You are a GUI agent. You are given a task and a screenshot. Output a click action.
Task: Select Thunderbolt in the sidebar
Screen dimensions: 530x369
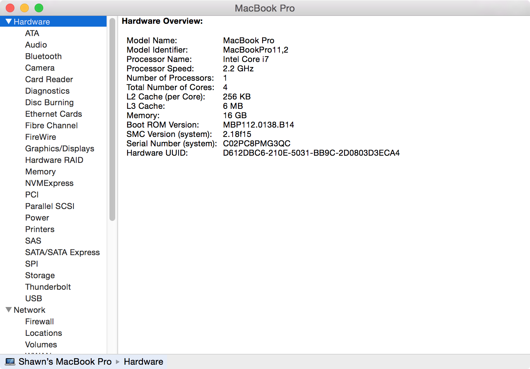(48, 287)
